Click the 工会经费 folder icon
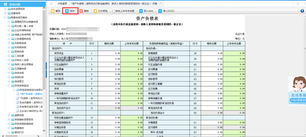The image size is (306, 137). pyautogui.click(x=13, y=56)
